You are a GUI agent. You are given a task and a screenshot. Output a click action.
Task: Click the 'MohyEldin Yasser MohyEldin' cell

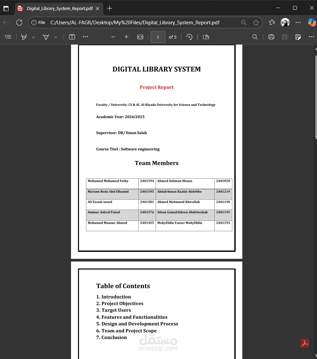(x=185, y=226)
